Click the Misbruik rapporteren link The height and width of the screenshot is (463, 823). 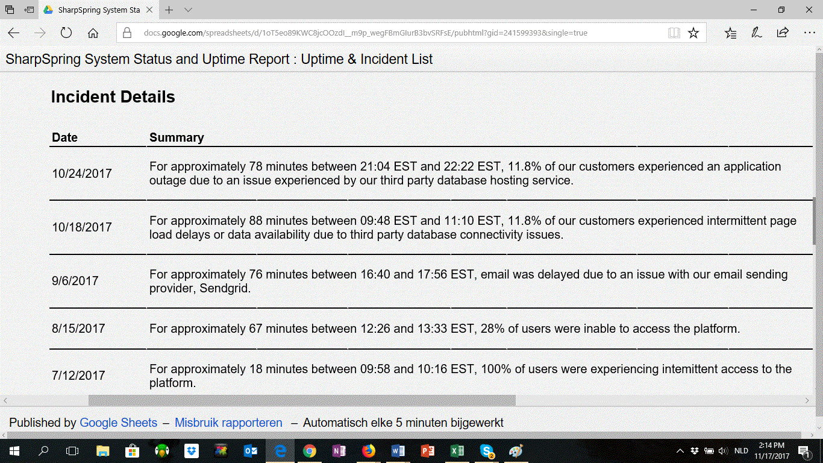(228, 423)
